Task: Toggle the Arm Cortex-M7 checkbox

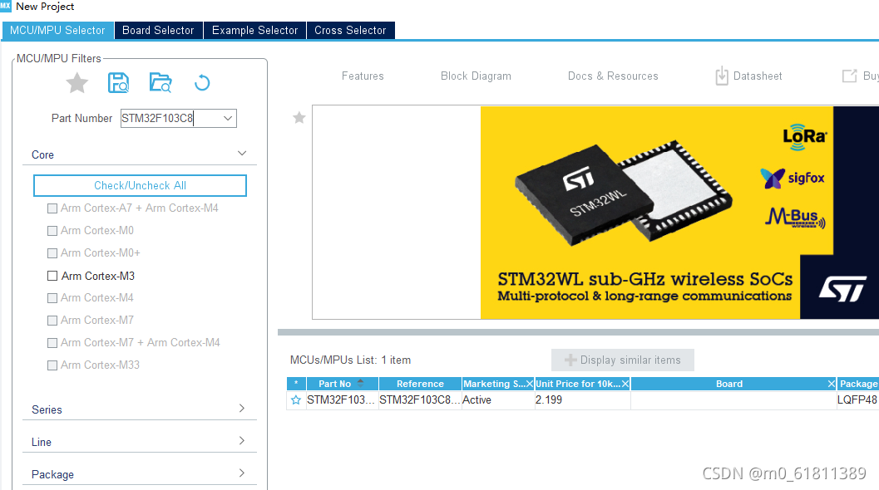Action: click(52, 321)
